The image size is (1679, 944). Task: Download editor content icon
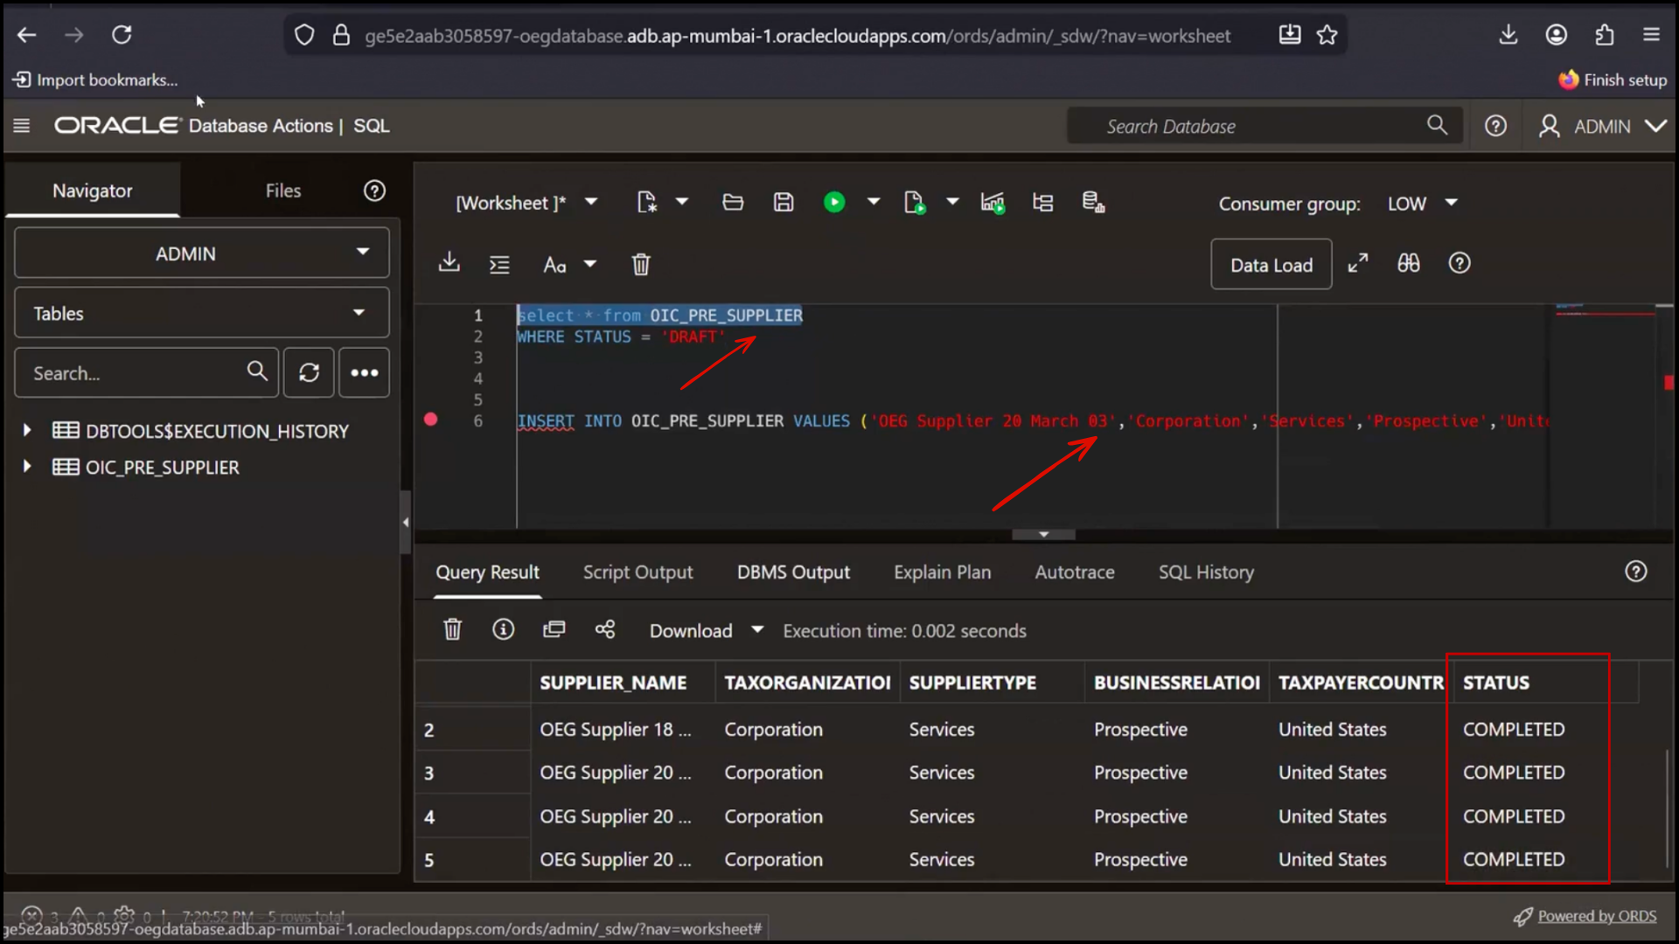pos(449,262)
